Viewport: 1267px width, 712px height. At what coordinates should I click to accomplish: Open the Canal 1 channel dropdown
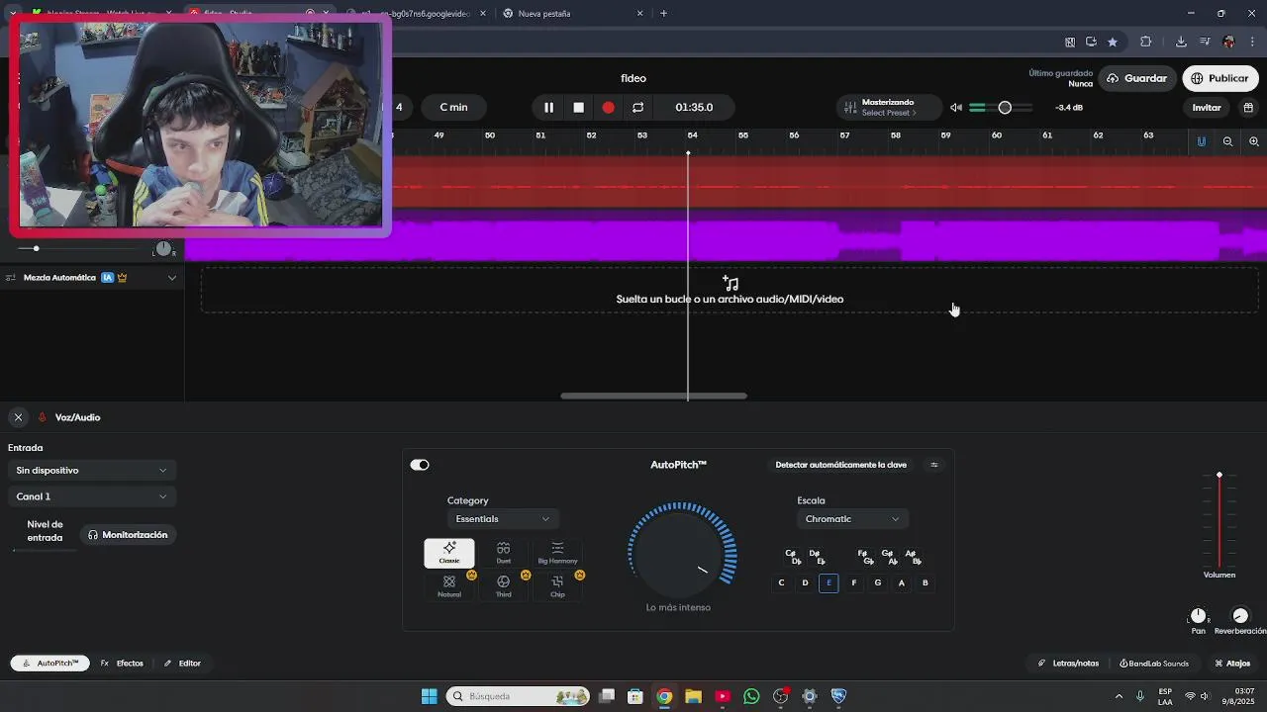click(x=91, y=496)
